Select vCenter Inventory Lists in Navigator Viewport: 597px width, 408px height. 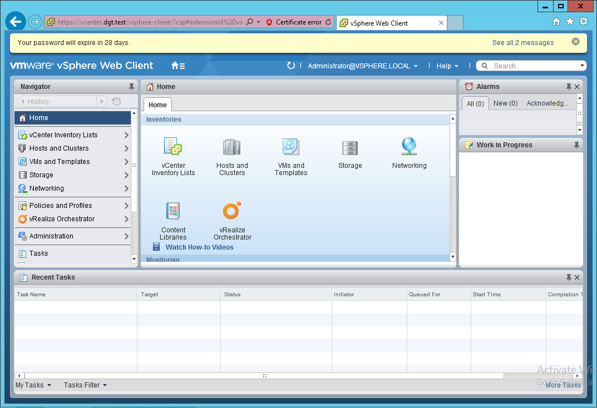[x=72, y=135]
